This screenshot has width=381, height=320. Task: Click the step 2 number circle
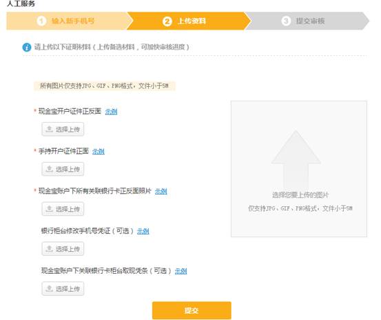(167, 21)
